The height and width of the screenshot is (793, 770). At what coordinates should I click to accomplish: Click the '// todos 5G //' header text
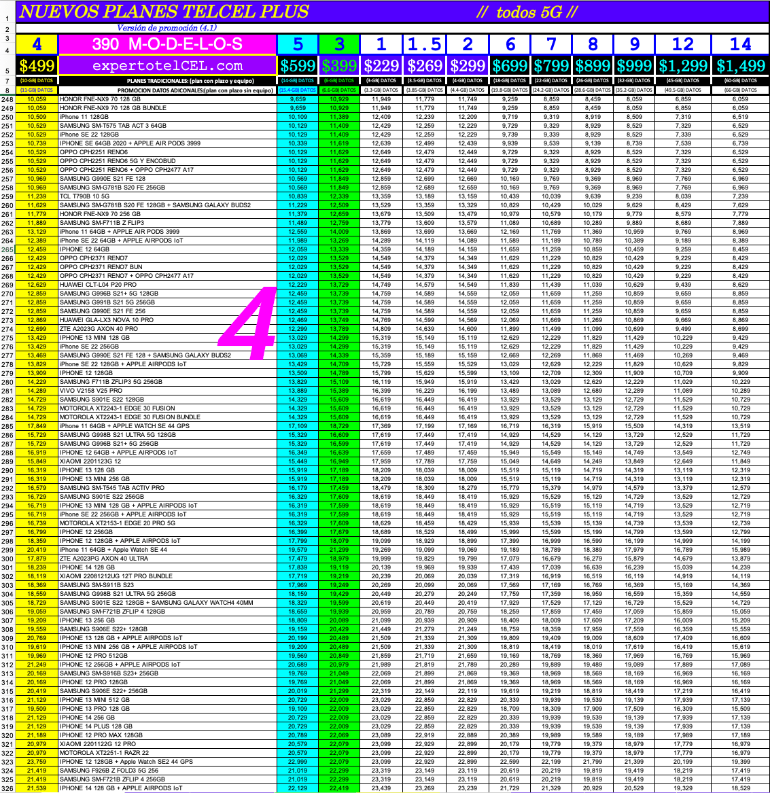tap(527, 12)
